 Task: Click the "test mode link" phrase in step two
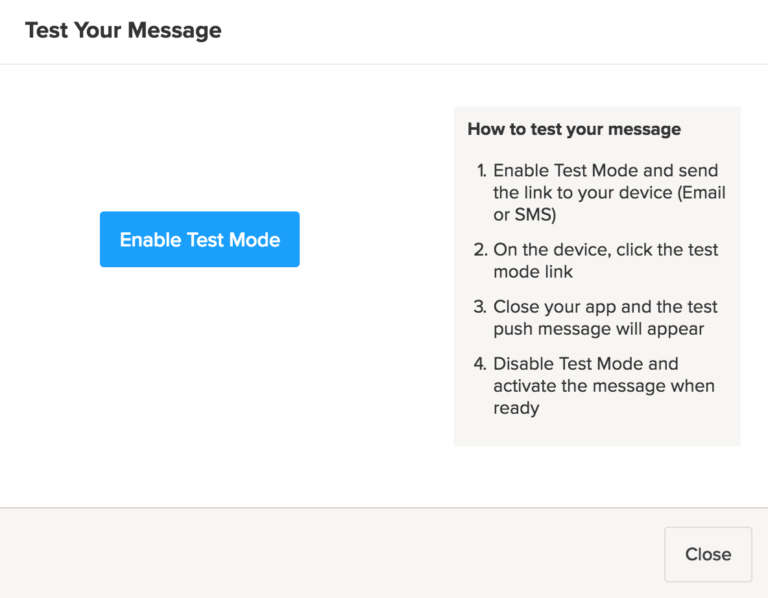pyautogui.click(x=533, y=272)
